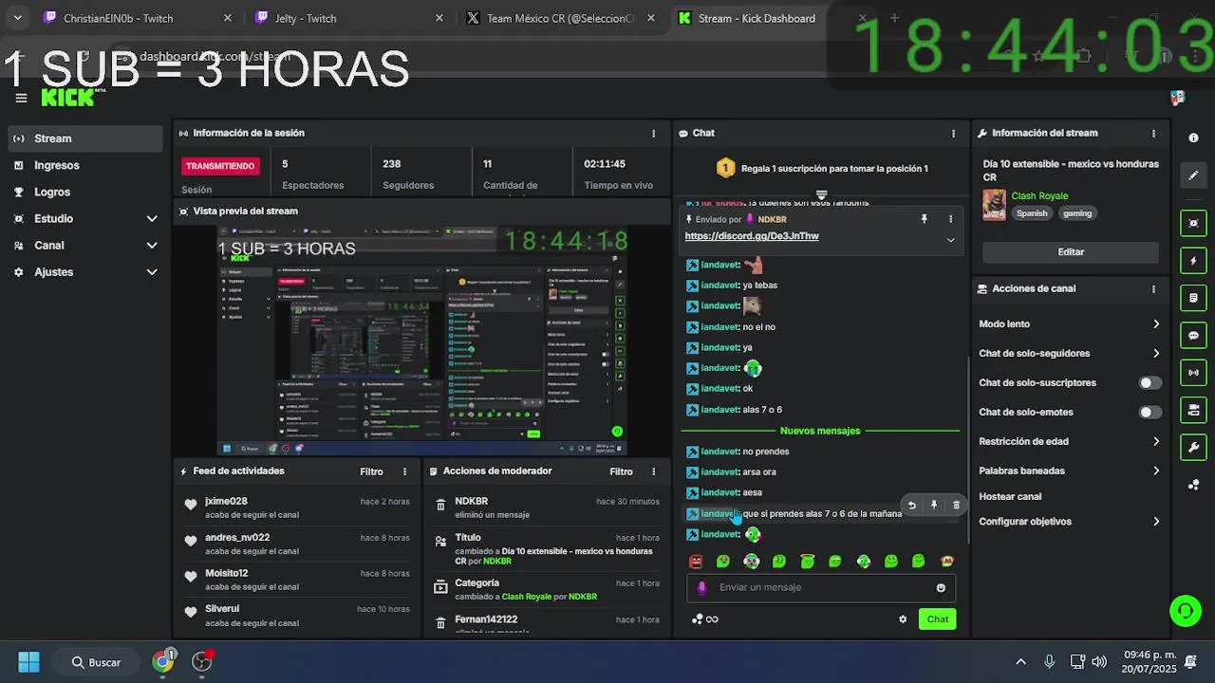
Task: Open emoji picker in message box
Action: tap(941, 587)
